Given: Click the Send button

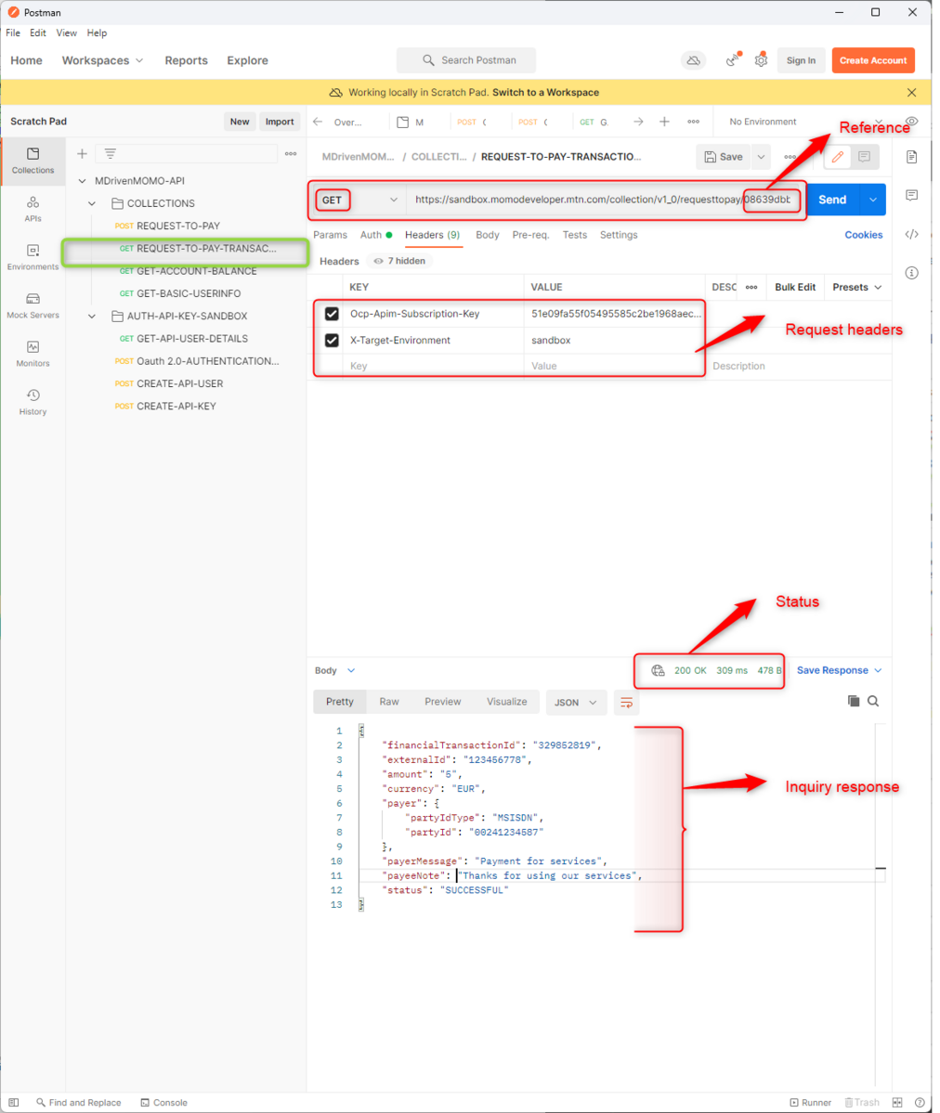Looking at the screenshot, I should pyautogui.click(x=832, y=201).
